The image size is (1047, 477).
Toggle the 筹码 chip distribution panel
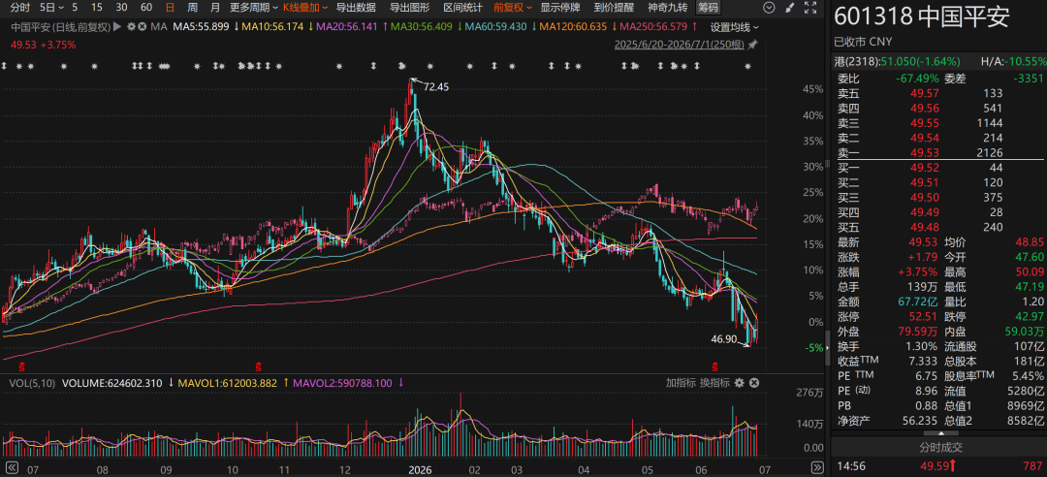709,8
